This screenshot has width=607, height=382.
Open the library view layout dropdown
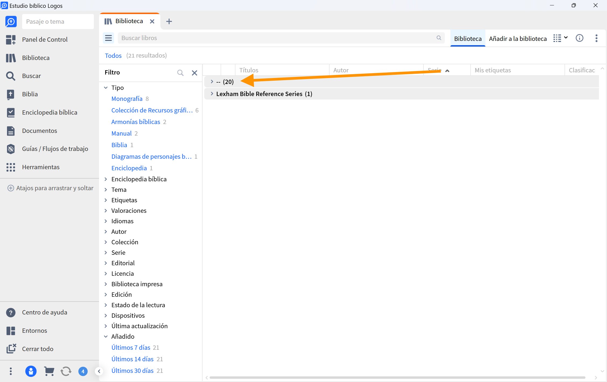[x=560, y=38]
